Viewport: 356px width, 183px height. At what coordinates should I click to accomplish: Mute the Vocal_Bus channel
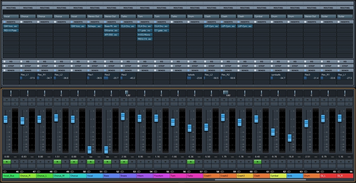click(x=7, y=100)
